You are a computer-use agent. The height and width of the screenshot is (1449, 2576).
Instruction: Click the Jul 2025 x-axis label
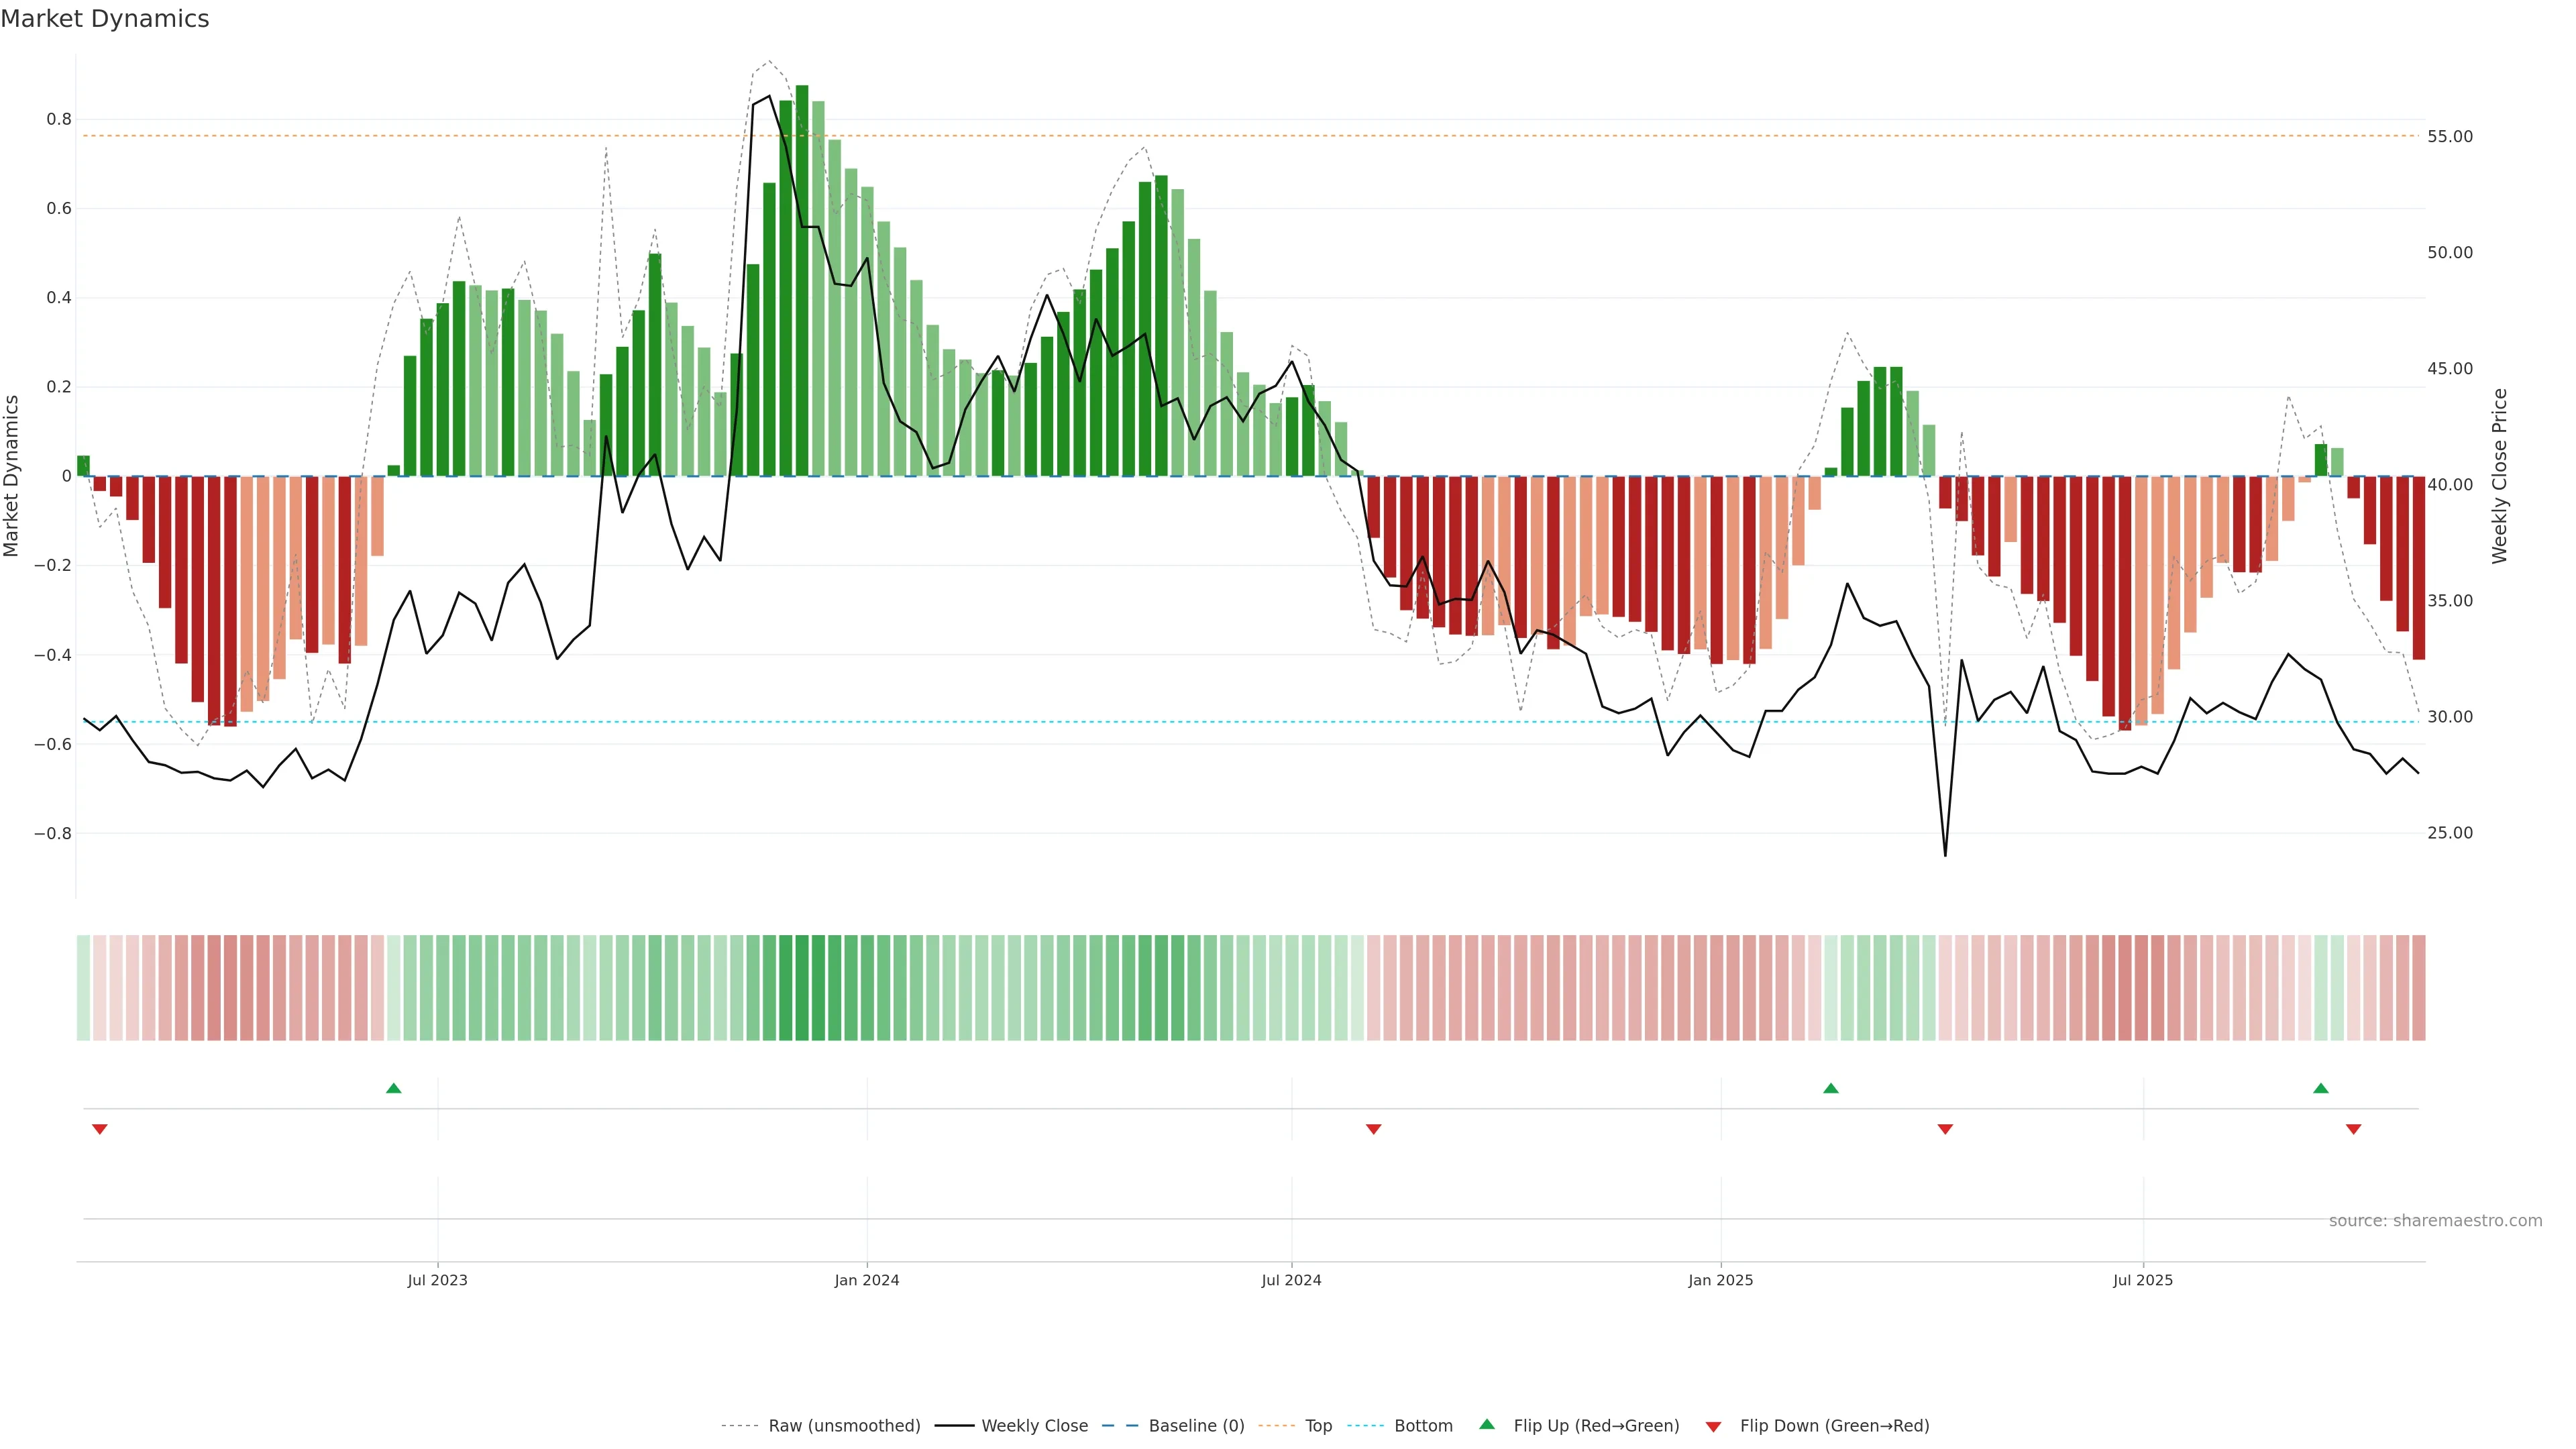(x=2142, y=1280)
